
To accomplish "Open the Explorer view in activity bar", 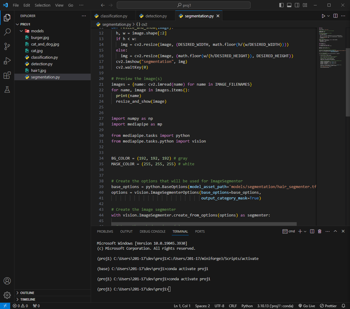I will pos(7,18).
